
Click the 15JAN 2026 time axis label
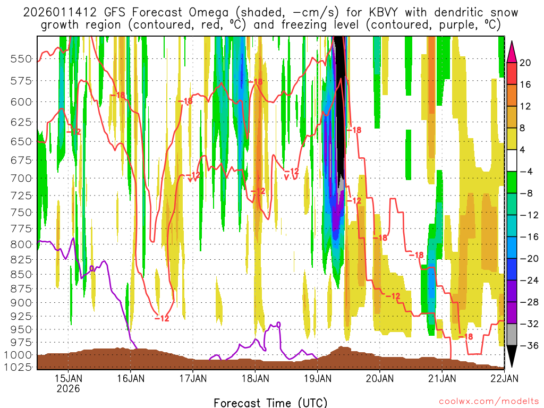69,383
